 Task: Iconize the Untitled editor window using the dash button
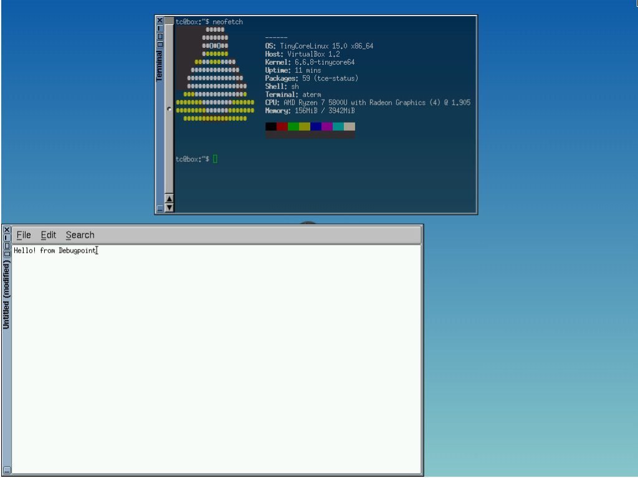point(6,238)
